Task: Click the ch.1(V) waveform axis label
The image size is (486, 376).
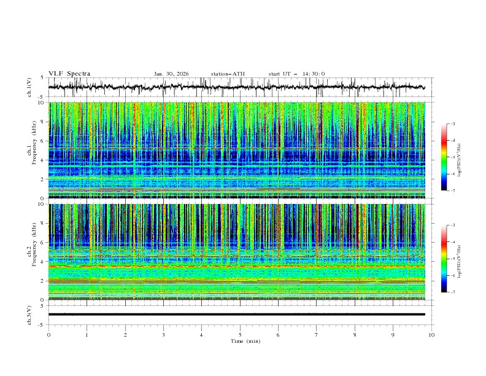Action: coord(29,87)
